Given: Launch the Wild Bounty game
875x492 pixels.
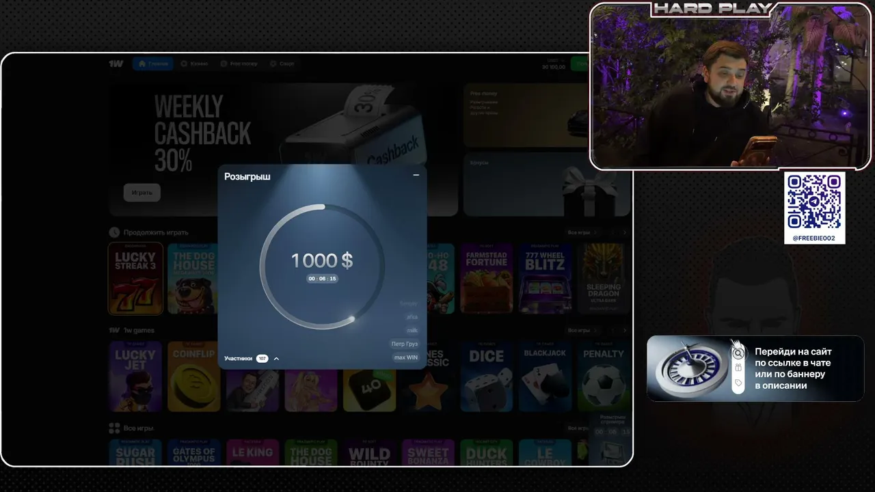Looking at the screenshot, I should click(369, 452).
